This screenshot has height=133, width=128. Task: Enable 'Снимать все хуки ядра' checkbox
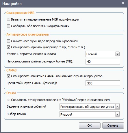click(x=8, y=41)
